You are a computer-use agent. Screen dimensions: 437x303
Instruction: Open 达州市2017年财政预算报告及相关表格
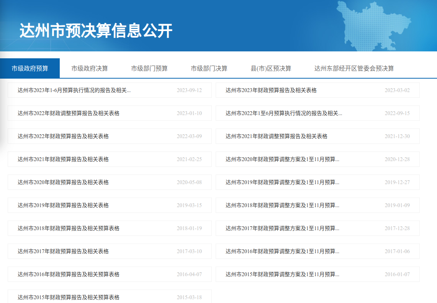[63, 252]
